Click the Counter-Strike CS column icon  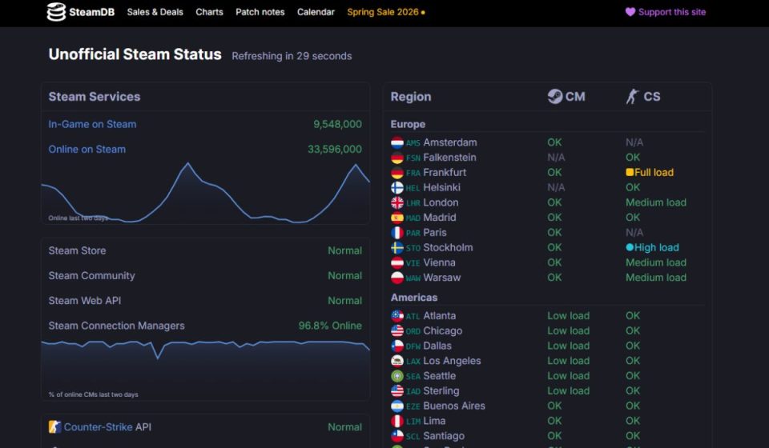click(x=632, y=97)
